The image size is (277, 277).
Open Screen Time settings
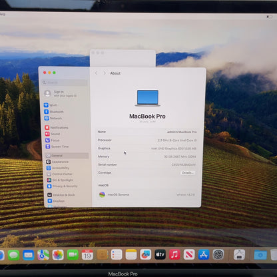(x=57, y=146)
